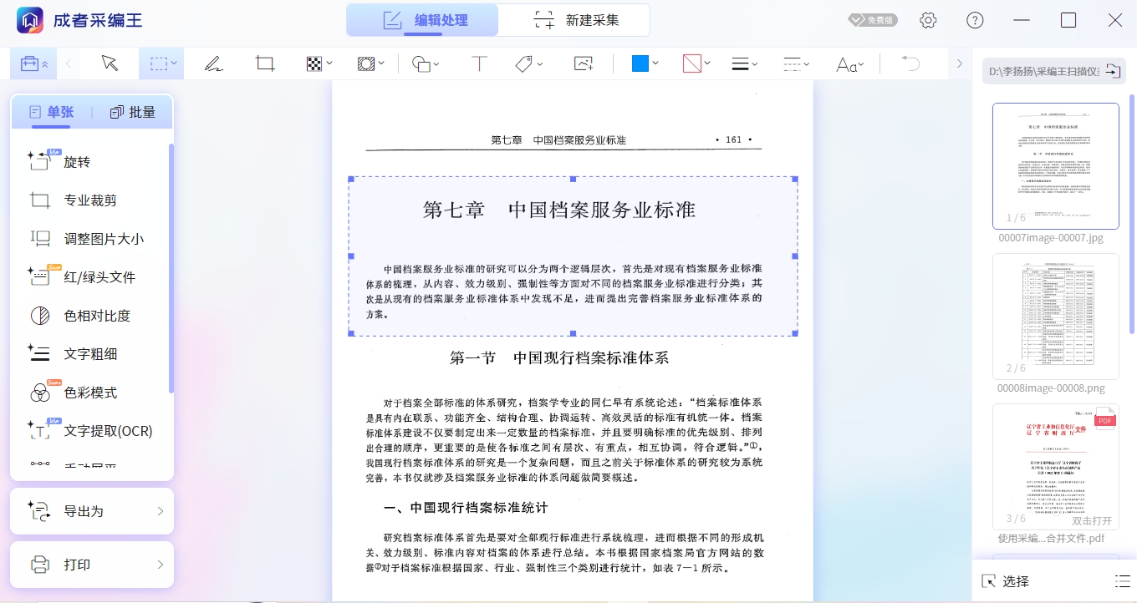
Task: Click the 成者采编王 app logo
Action: tap(30, 20)
